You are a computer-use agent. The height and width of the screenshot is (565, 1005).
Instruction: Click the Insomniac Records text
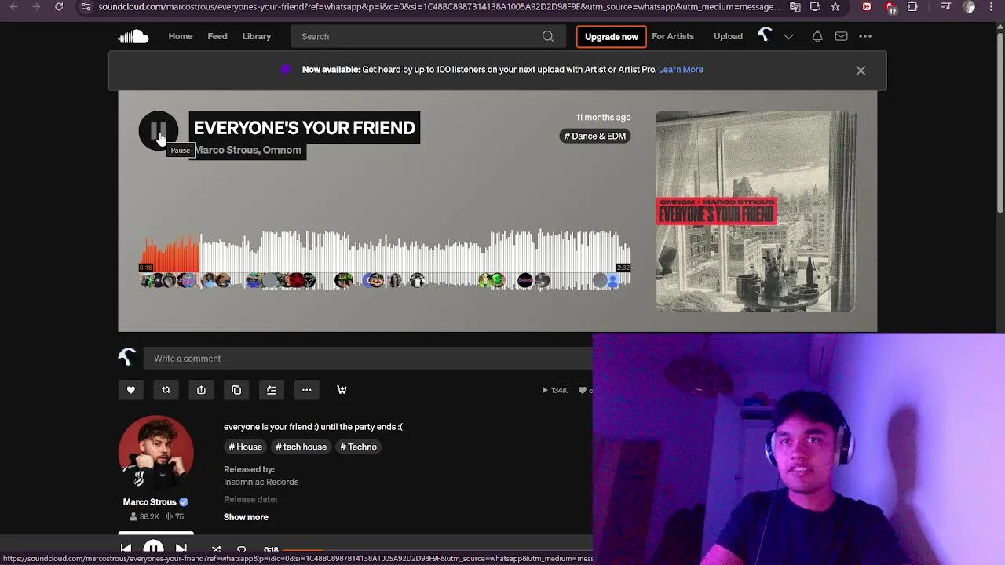pos(261,483)
